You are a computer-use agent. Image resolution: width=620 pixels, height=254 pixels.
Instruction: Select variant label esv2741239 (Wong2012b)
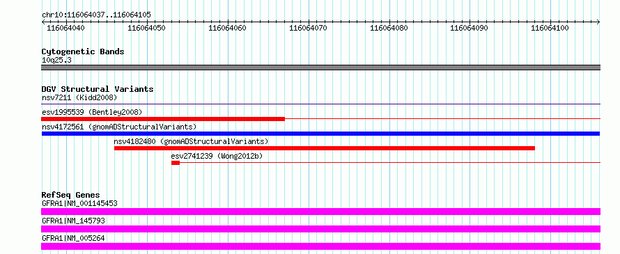[217, 156]
